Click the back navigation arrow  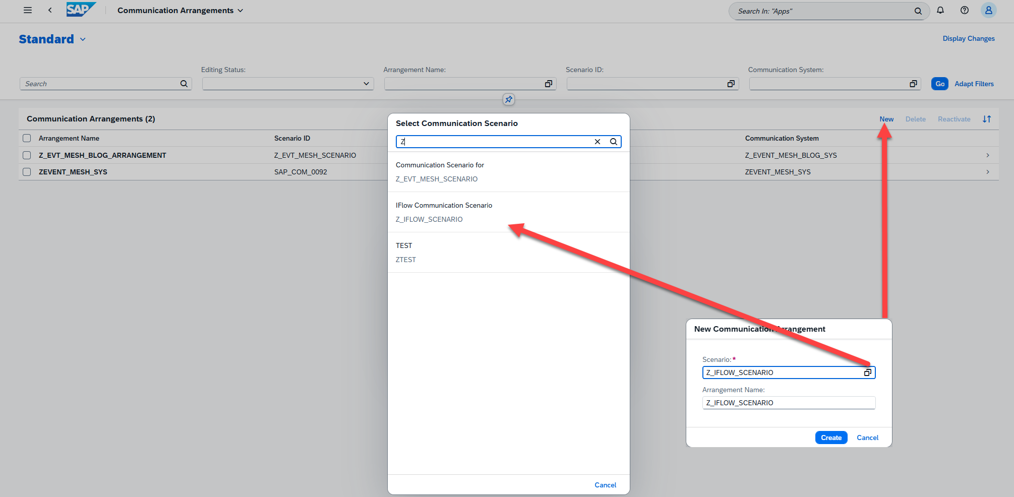(50, 10)
